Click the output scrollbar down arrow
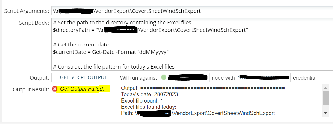 coord(326,113)
